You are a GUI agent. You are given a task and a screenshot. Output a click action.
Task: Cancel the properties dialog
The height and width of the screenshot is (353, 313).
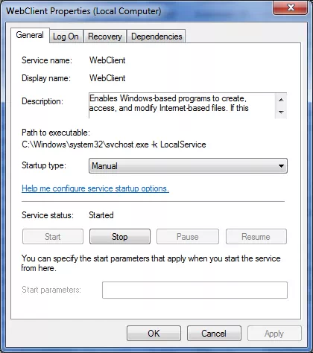pyautogui.click(x=214, y=334)
